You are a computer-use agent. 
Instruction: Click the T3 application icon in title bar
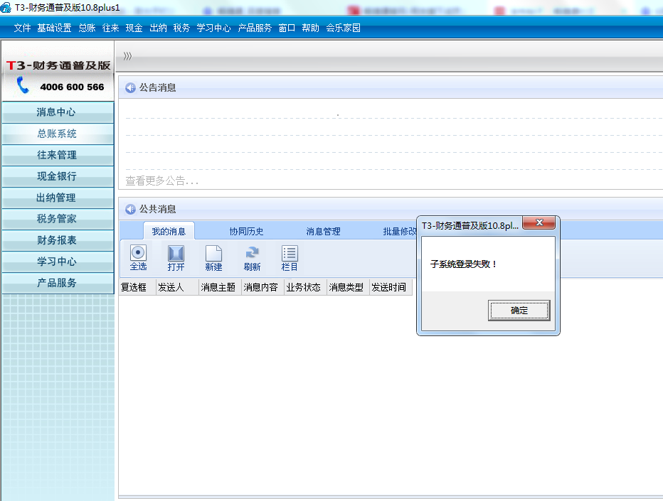[x=6, y=7]
